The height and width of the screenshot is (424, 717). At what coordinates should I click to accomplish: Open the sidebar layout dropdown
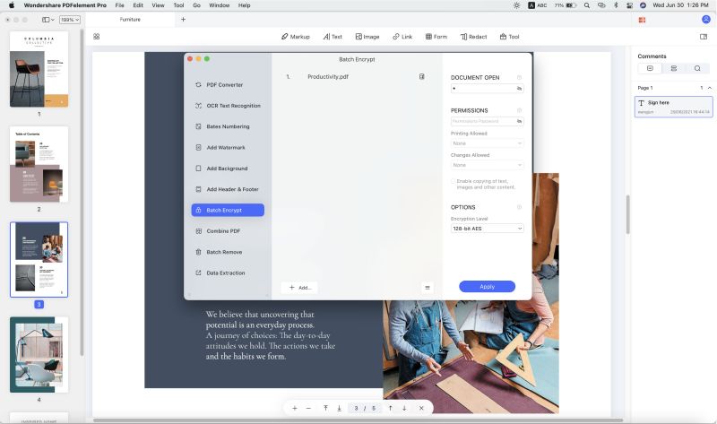click(48, 20)
